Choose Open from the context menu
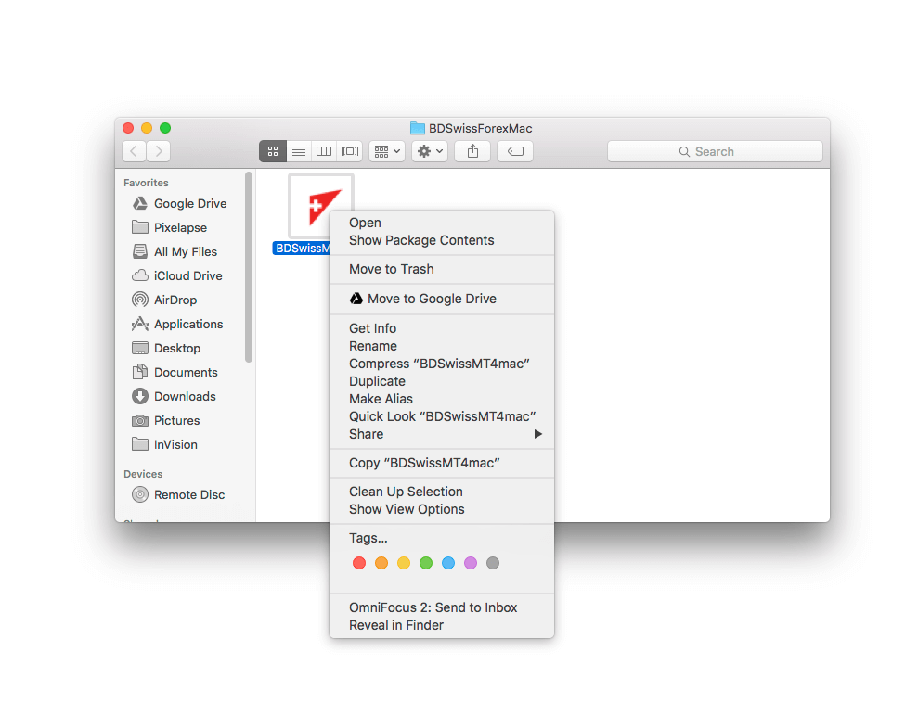Screen dimensions: 918x703 (442, 223)
